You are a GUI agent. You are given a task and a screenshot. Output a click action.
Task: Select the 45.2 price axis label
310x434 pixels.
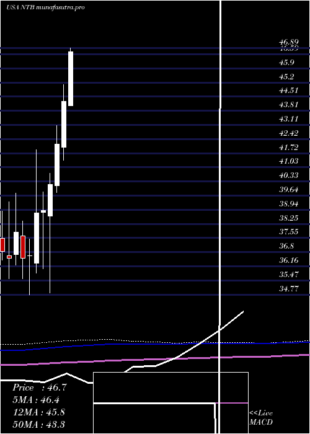(286, 77)
